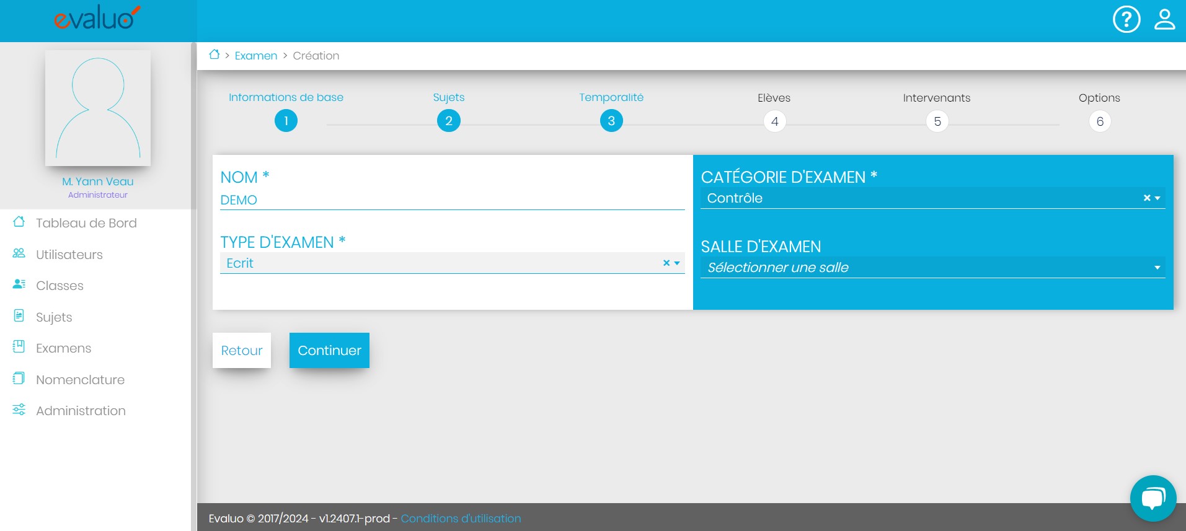Click the home icon in breadcrumb
Screen dimensions: 1186x531
tap(215, 55)
